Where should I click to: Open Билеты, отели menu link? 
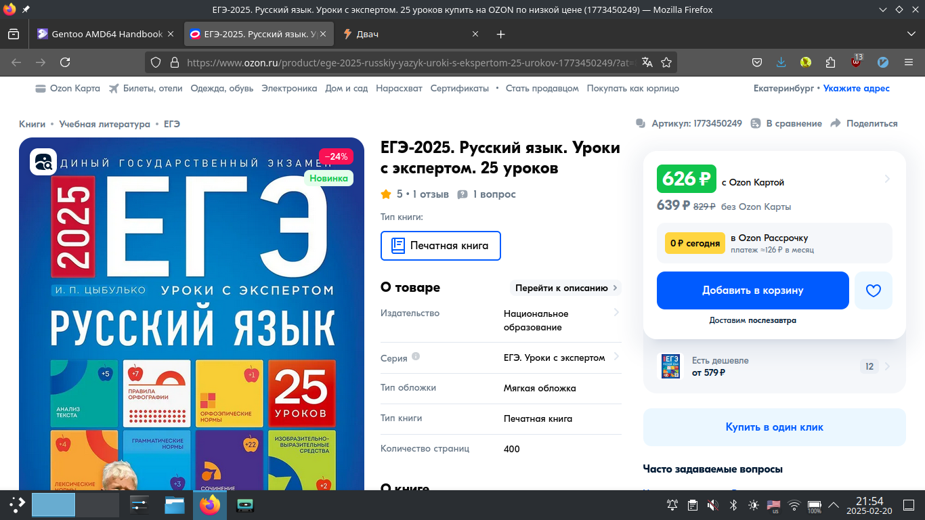point(146,88)
